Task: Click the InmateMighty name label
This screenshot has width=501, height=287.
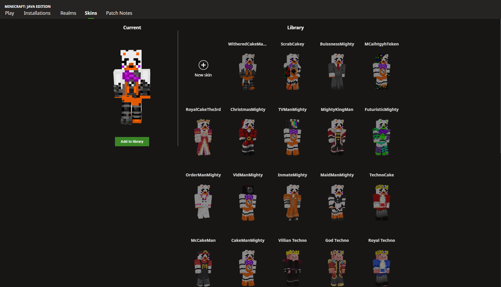Action: [292, 175]
